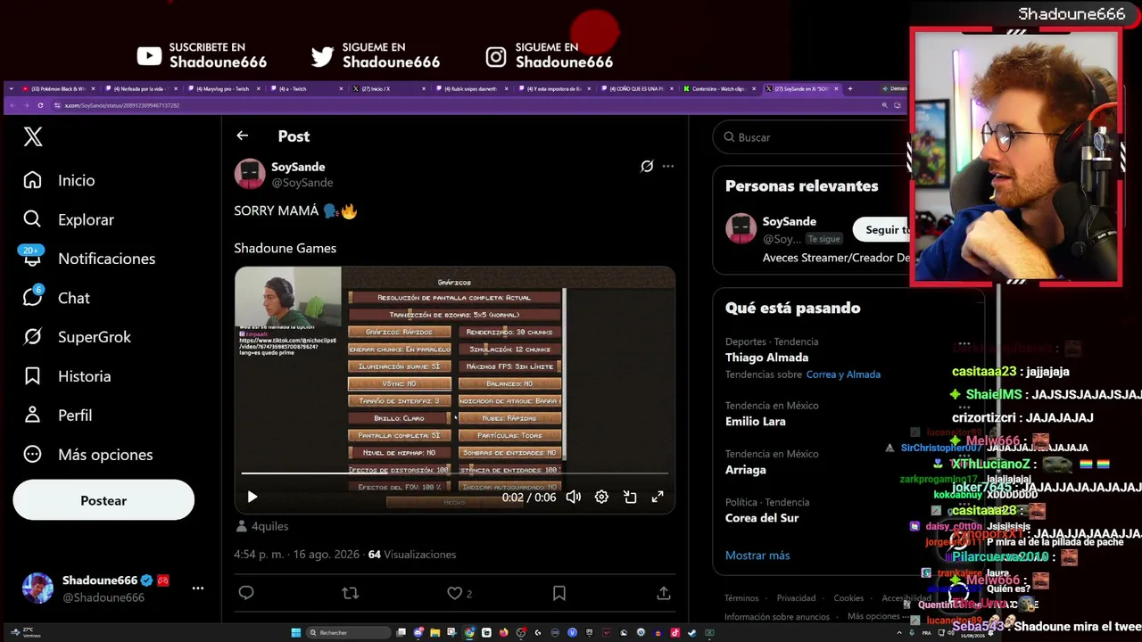Click the Grok icon on SoySande's post

point(647,166)
